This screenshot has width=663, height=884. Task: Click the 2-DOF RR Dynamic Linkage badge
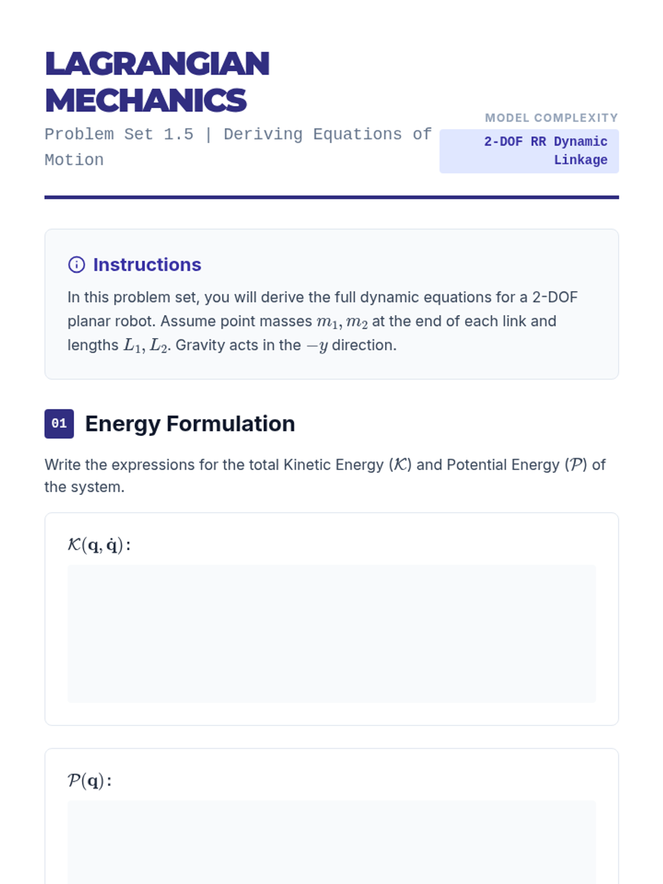tap(529, 151)
